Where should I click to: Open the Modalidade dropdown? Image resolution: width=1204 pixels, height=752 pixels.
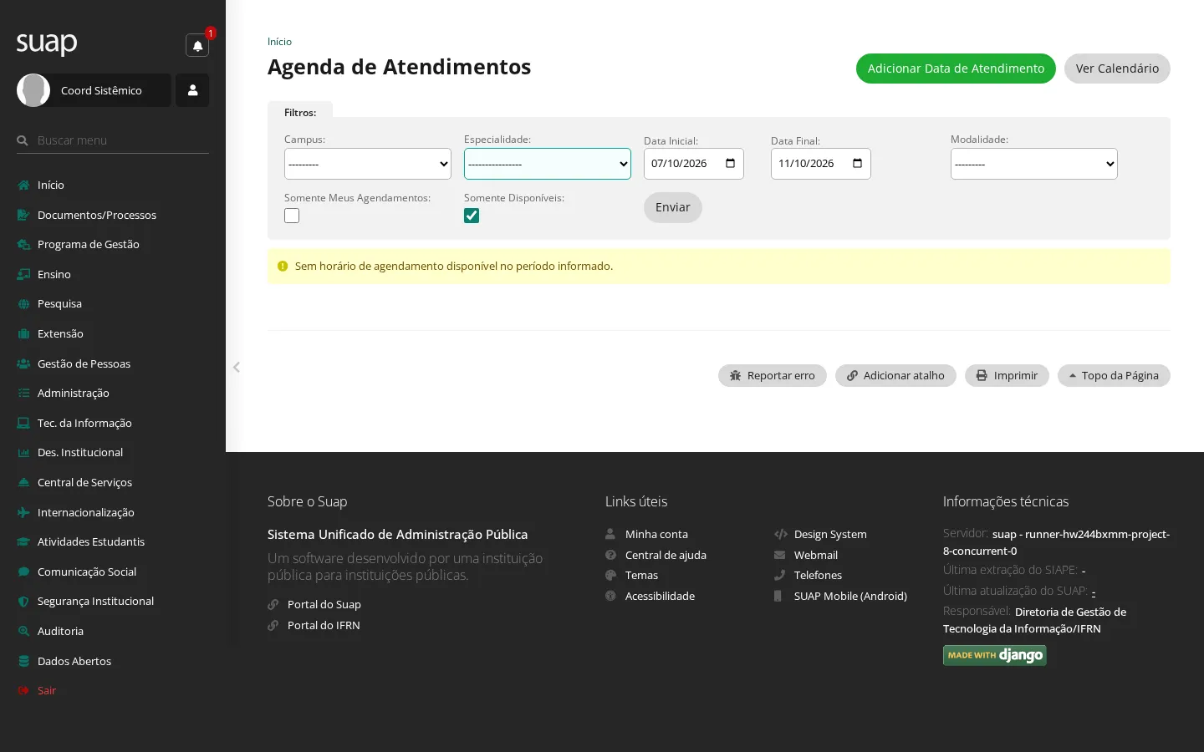point(1034,164)
